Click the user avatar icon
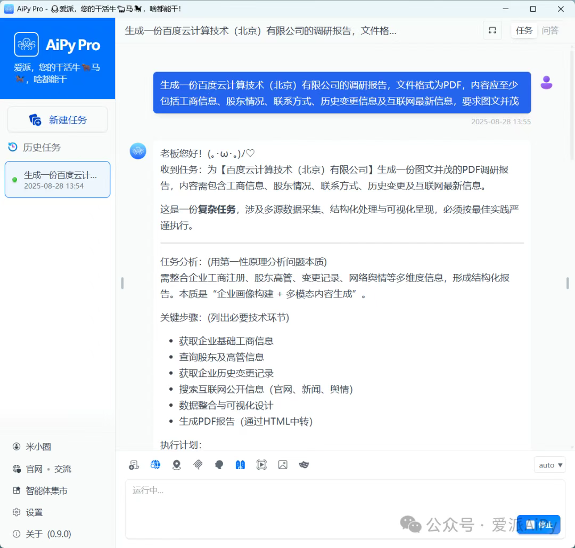 point(546,83)
